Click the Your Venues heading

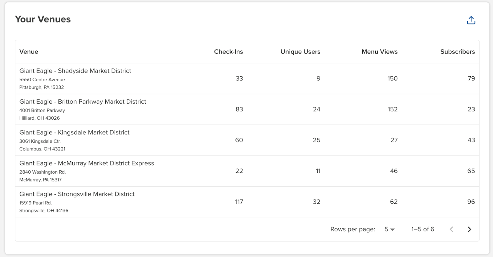(x=43, y=19)
